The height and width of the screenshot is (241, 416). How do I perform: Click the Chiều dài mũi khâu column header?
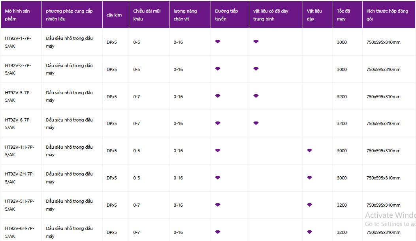coord(149,15)
